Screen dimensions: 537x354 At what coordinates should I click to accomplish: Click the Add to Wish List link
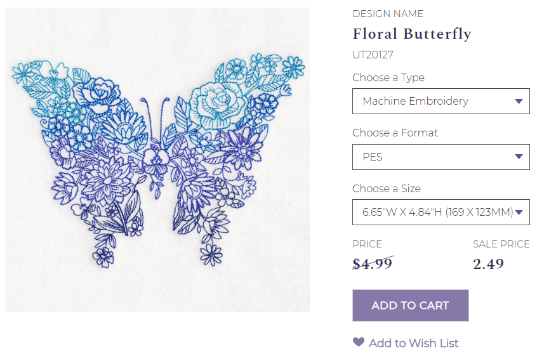point(413,343)
